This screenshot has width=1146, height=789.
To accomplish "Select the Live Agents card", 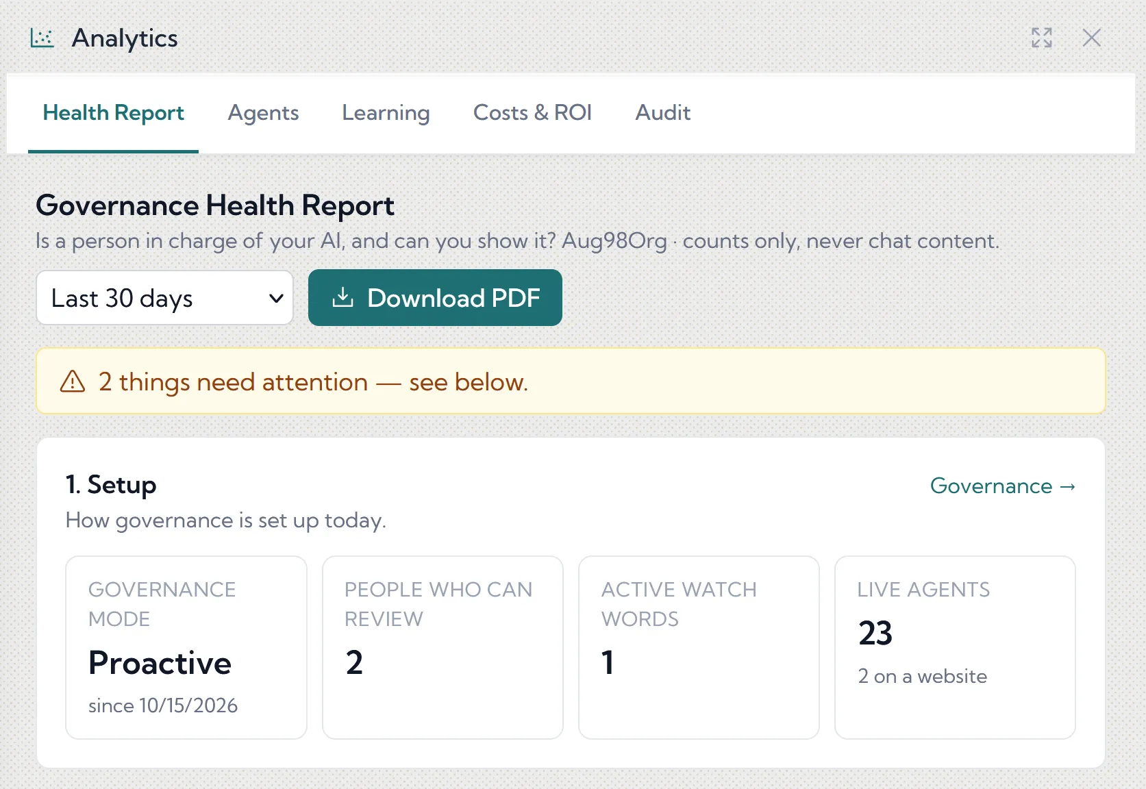I will [x=955, y=647].
